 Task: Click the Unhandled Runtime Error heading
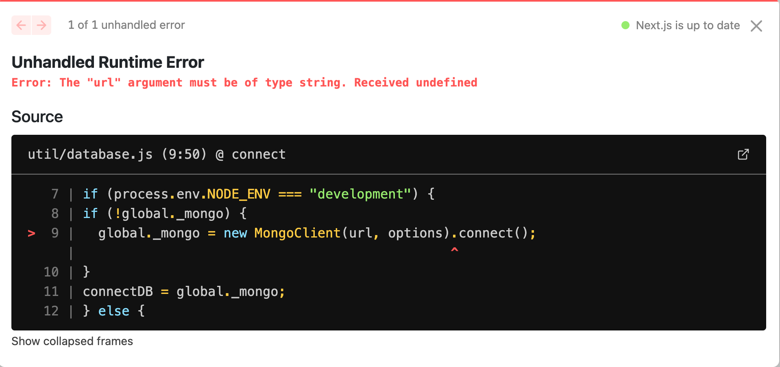click(108, 62)
